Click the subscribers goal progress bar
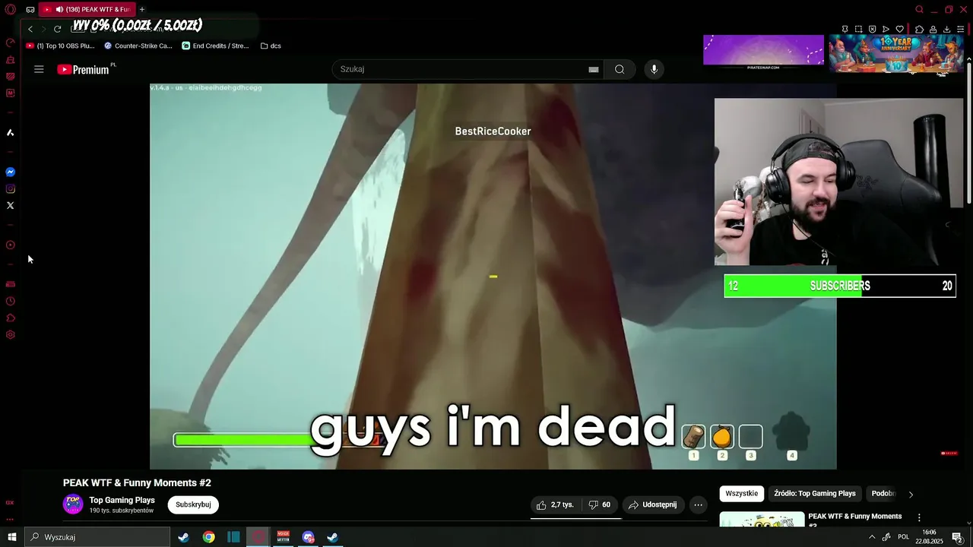The image size is (973, 547). (840, 286)
